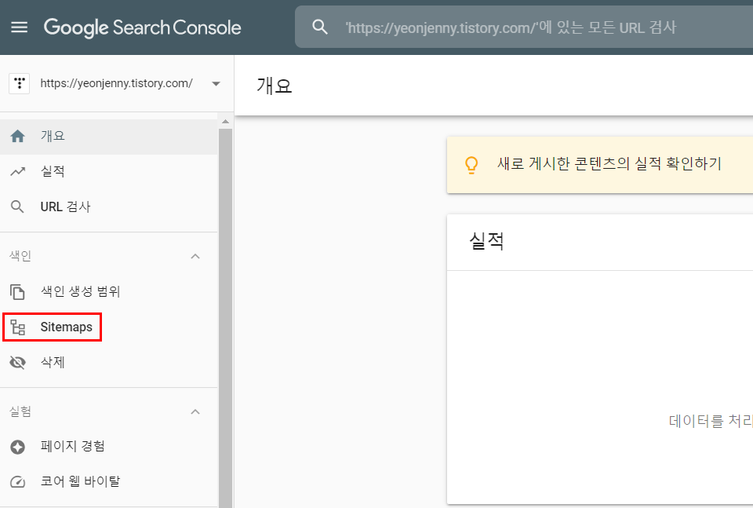This screenshot has height=508, width=753.
Task: Focus the URL inspection search field
Action: tap(524, 27)
